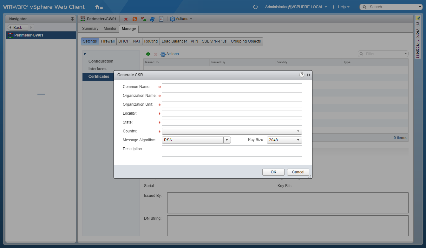Focus the Description text area

click(x=232, y=151)
